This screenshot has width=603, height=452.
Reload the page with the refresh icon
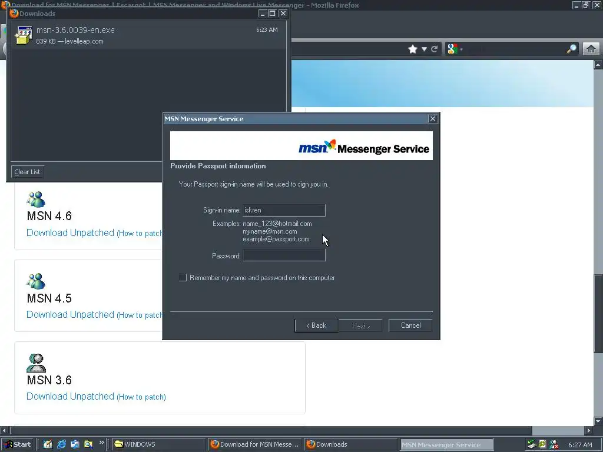[435, 49]
